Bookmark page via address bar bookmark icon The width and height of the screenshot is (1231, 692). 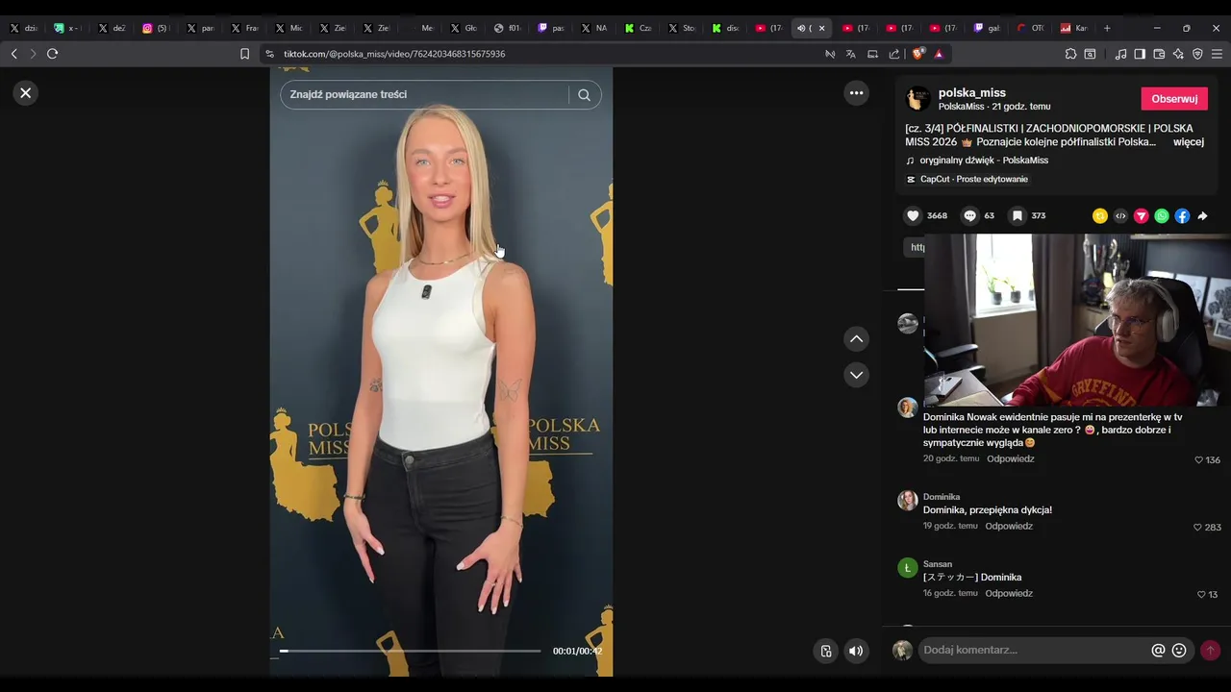tap(244, 54)
